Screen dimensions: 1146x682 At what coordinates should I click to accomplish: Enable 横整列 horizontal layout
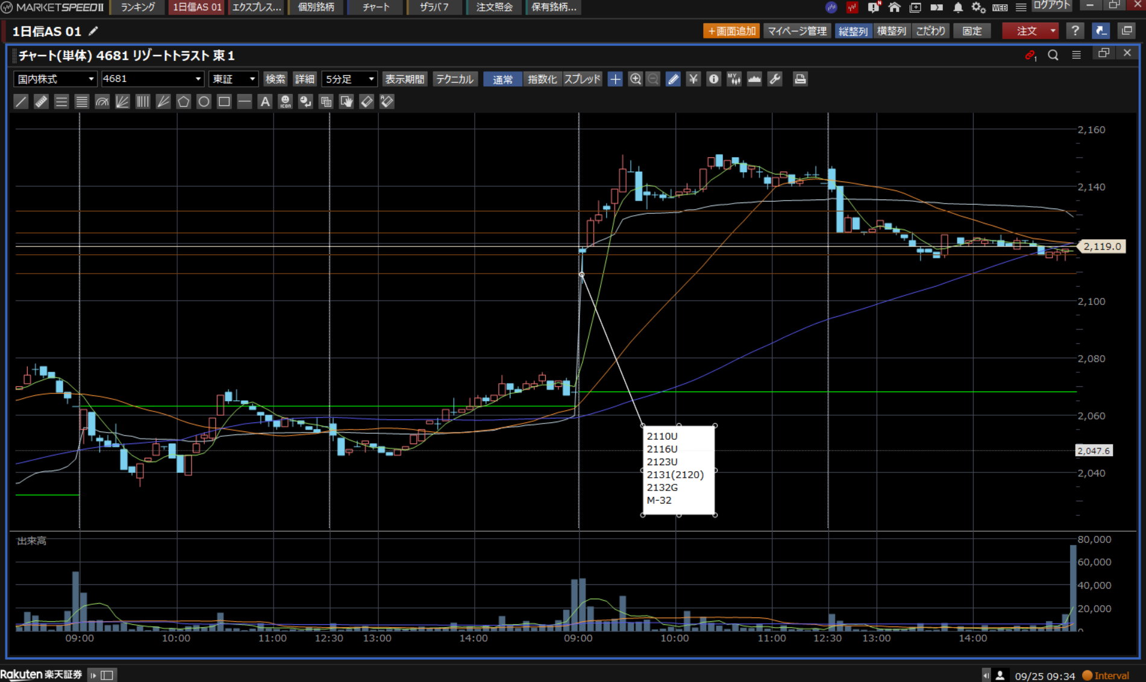pos(891,31)
